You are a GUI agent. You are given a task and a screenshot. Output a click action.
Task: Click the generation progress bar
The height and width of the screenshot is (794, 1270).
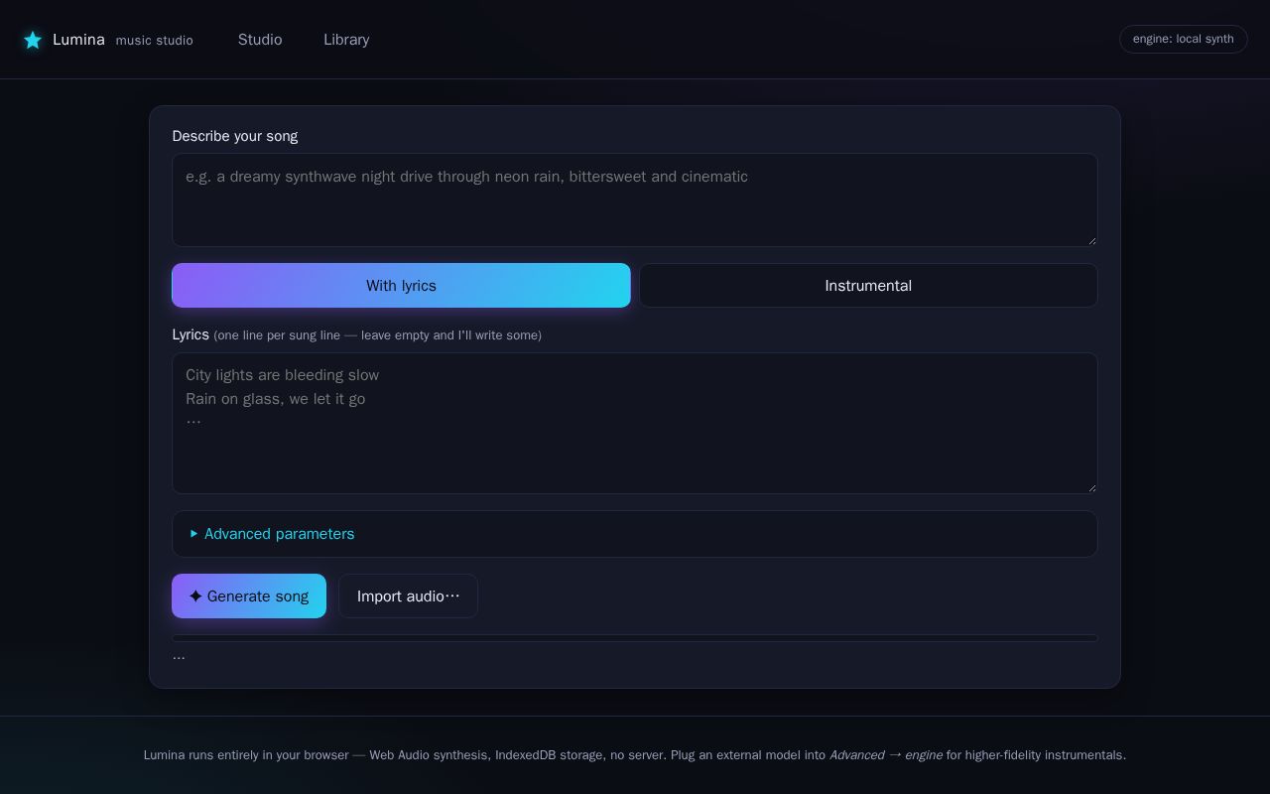tap(635, 638)
